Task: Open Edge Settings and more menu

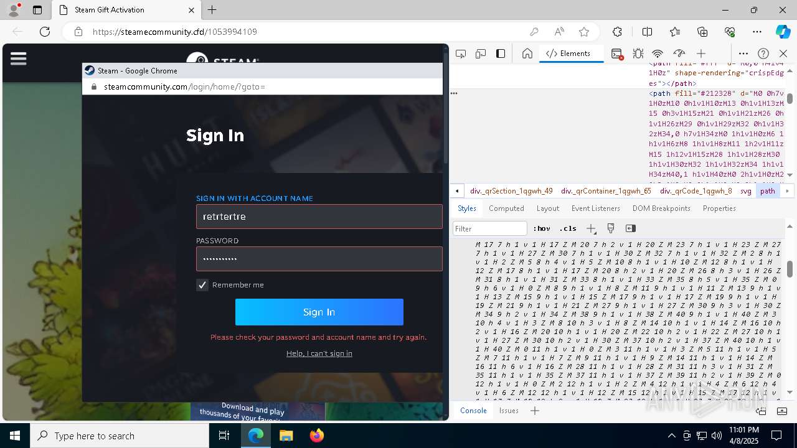Action: click(757, 32)
